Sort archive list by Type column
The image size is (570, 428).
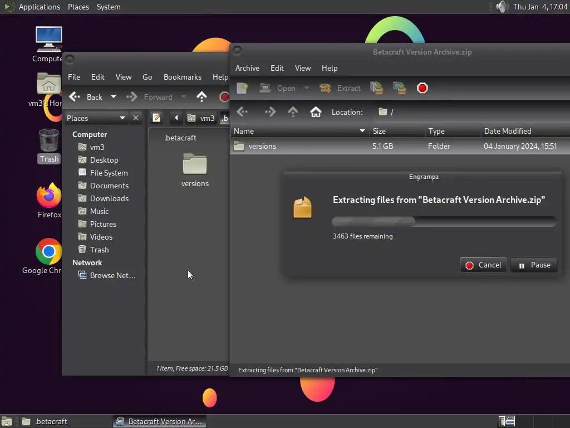[x=453, y=131]
